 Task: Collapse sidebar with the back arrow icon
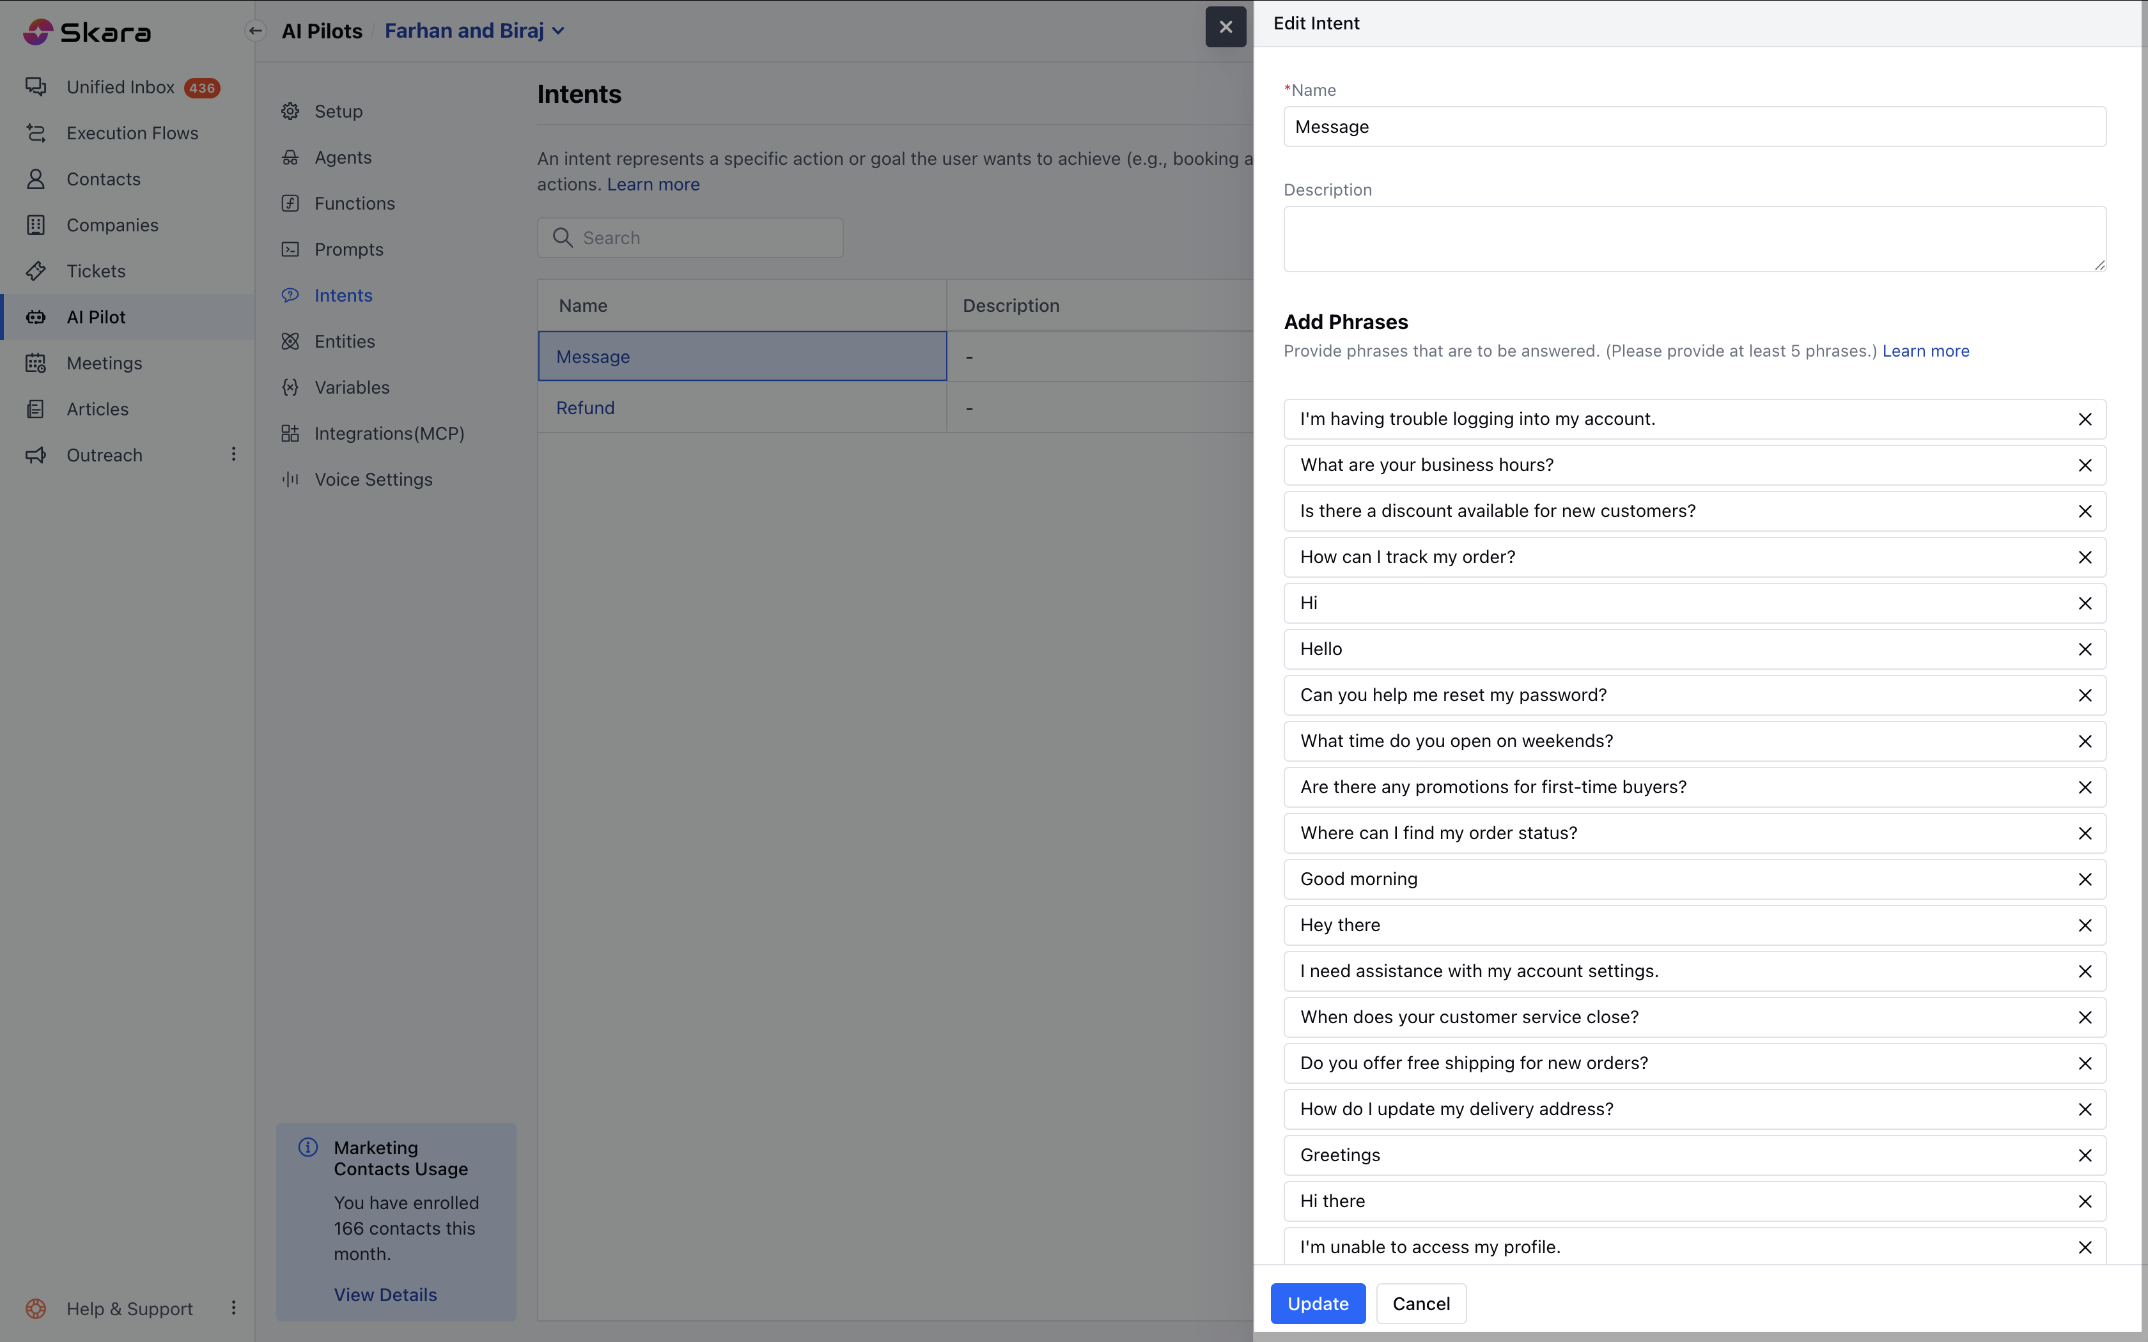[256, 31]
